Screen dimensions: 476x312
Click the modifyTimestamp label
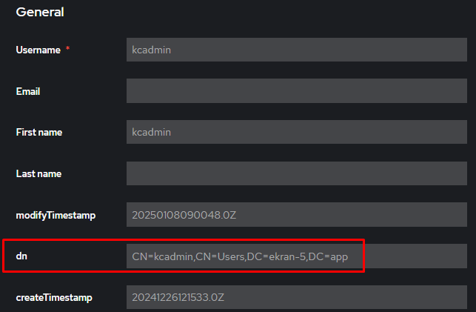coord(56,216)
